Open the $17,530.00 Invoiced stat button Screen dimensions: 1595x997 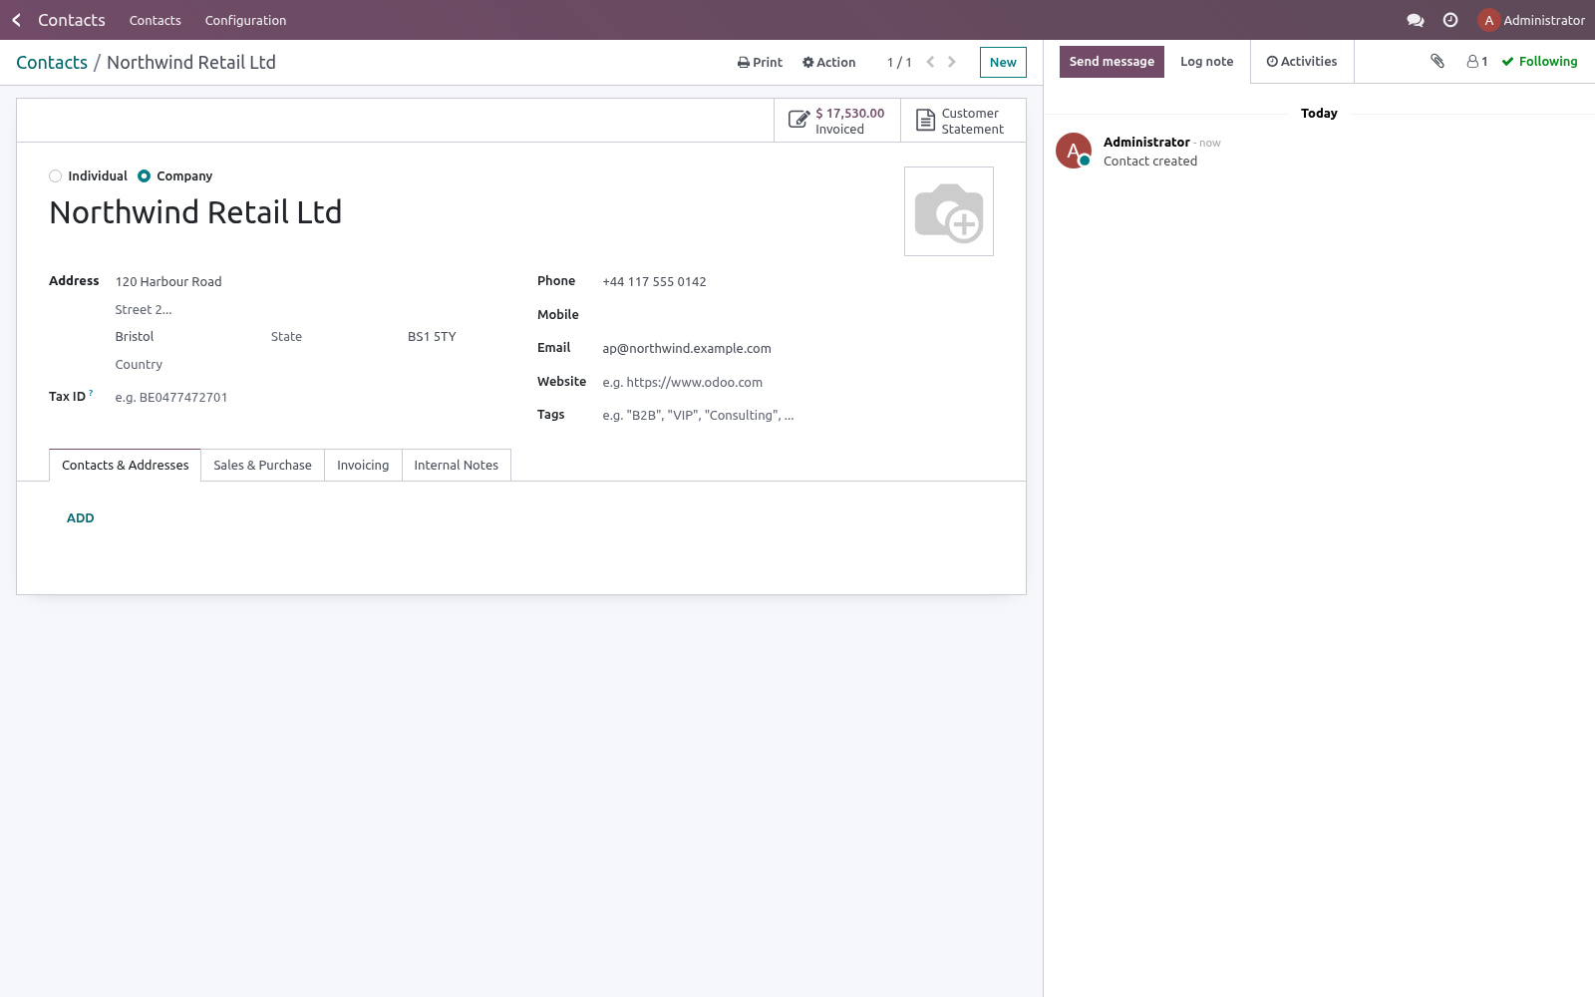[837, 121]
